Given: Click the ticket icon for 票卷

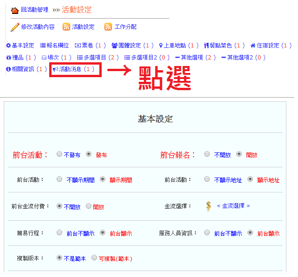Looking at the screenshot, I should click(78, 46).
